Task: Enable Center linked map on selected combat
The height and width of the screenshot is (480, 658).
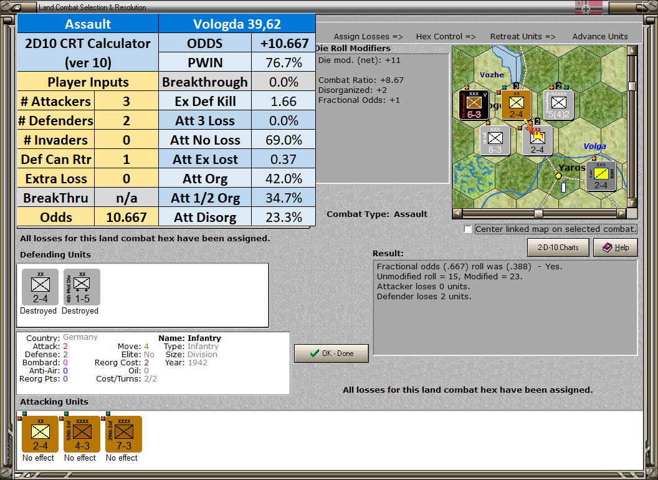Action: click(x=468, y=229)
